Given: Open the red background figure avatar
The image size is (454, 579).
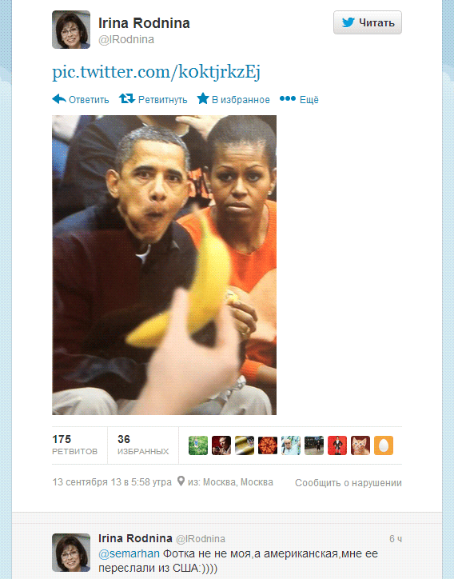Looking at the screenshot, I should point(337,445).
